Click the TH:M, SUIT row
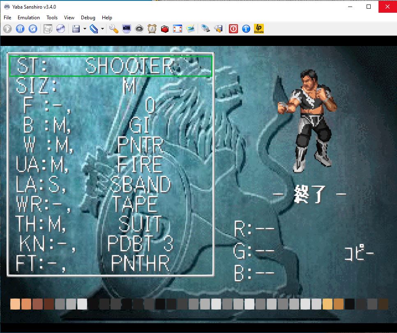This screenshot has height=333, width=397. click(111, 224)
